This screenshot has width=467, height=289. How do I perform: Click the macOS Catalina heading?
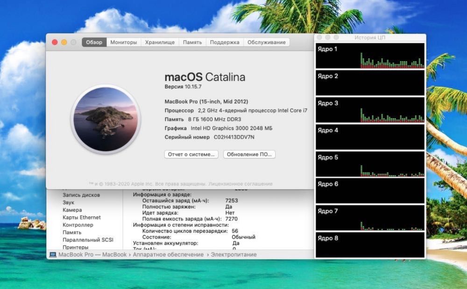(x=205, y=77)
